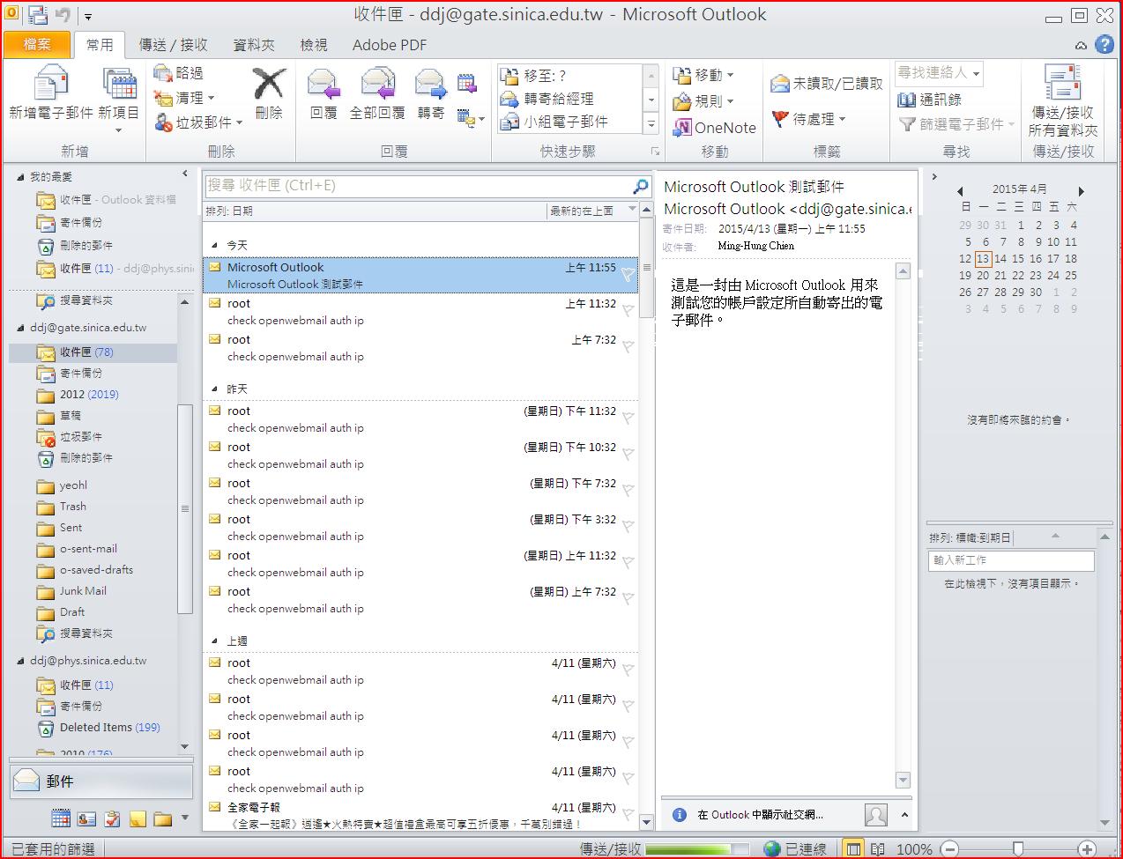Switch to Calendar via bottom navigation icon
Image resolution: width=1123 pixels, height=859 pixels.
click(61, 818)
